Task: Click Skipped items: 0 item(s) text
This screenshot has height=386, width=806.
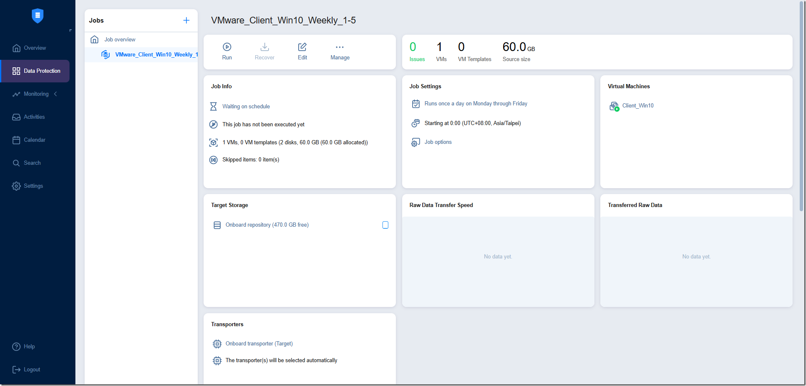Action: pos(251,160)
